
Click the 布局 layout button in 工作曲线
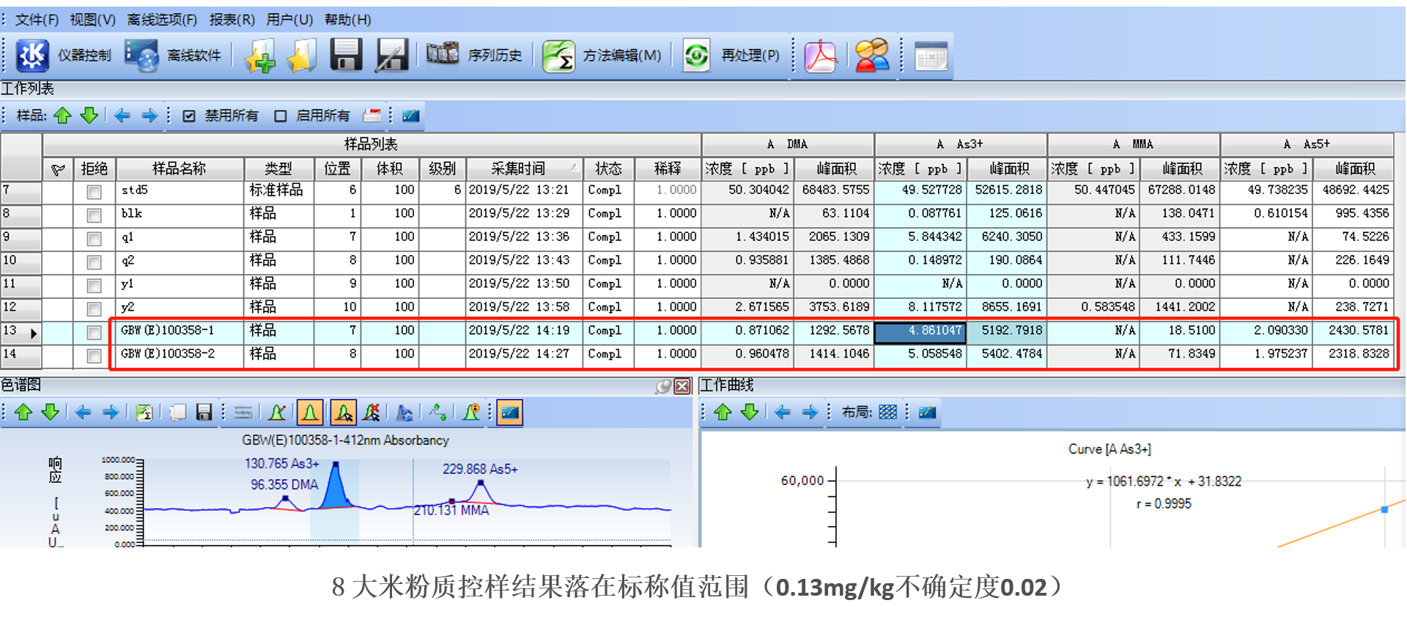tap(888, 412)
